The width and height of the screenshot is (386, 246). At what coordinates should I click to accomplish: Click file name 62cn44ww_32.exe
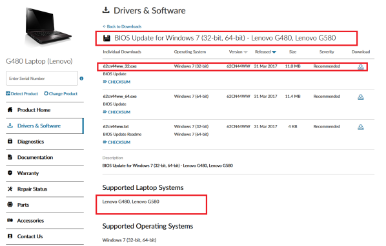[119, 66]
